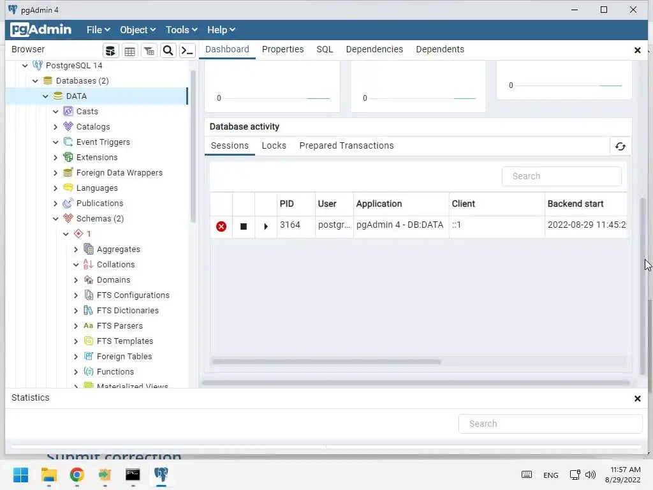653x490 pixels.
Task: Sort sessions by PID column header
Action: (x=296, y=204)
